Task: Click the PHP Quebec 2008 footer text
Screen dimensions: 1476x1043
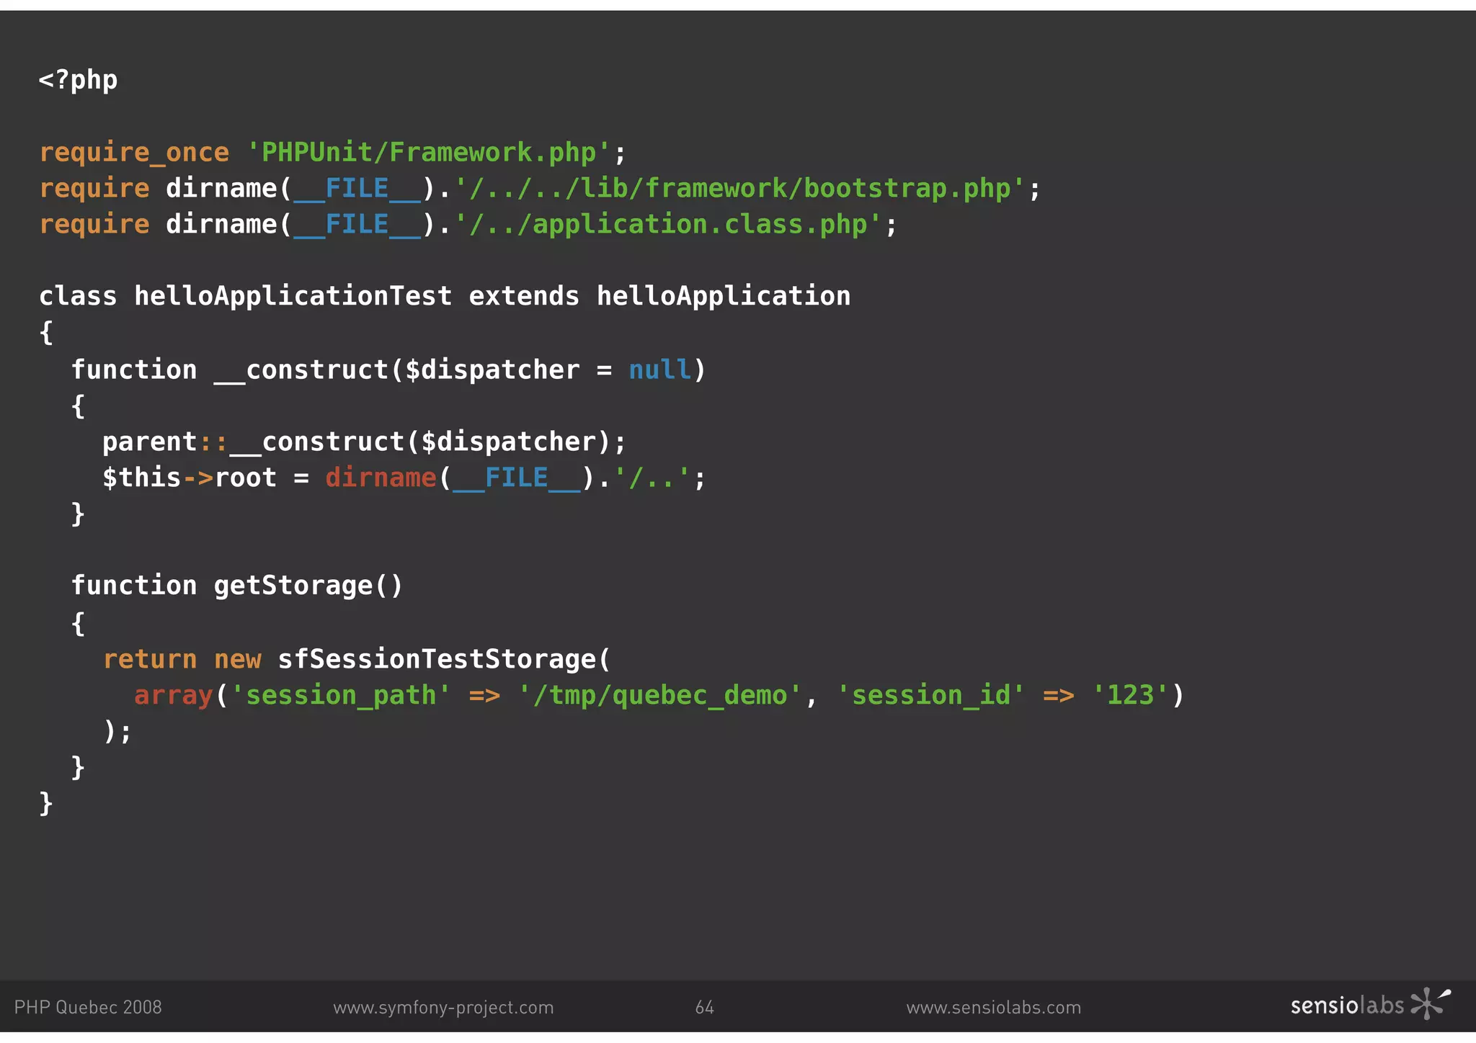Action: tap(88, 1007)
